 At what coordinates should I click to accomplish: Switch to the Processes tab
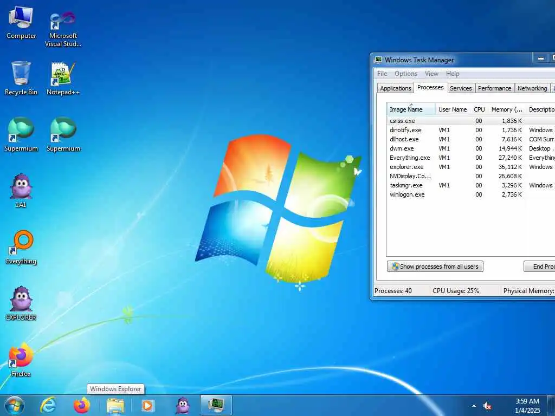(x=430, y=87)
